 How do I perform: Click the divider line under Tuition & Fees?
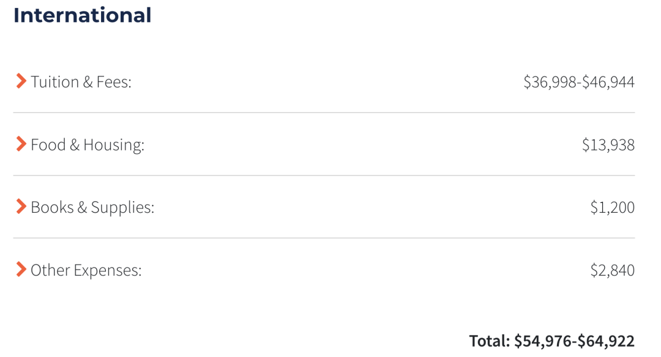click(x=324, y=112)
